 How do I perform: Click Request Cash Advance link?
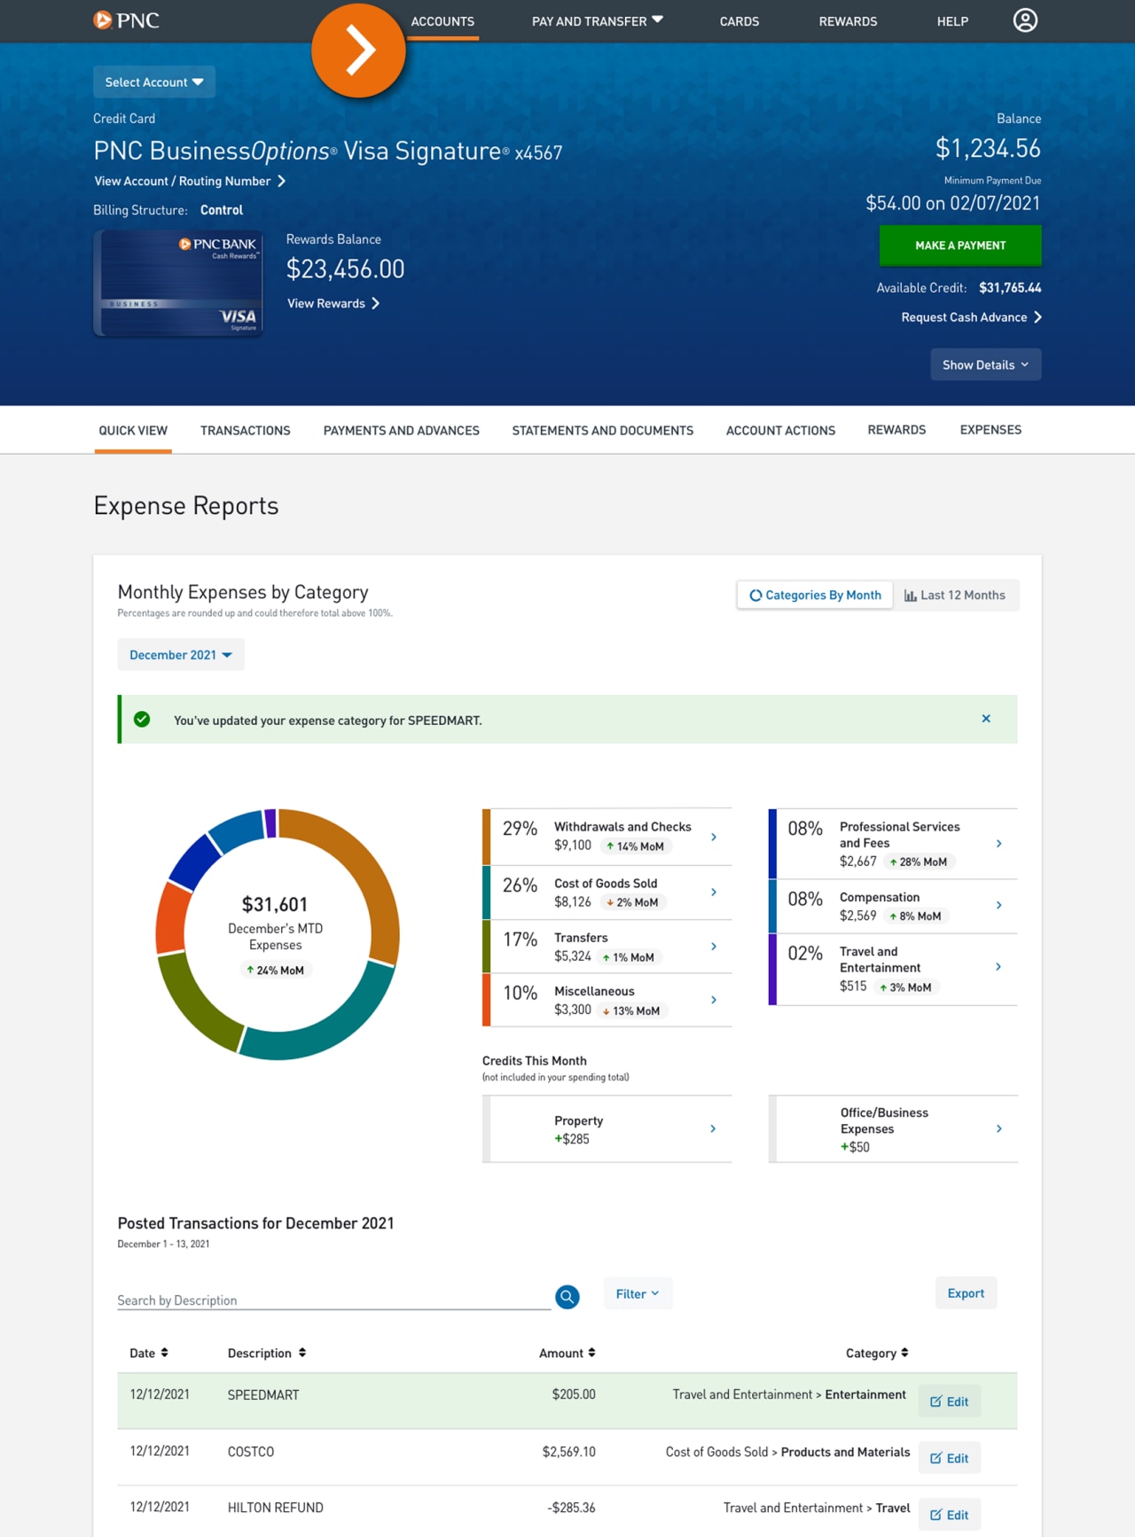[x=971, y=316]
